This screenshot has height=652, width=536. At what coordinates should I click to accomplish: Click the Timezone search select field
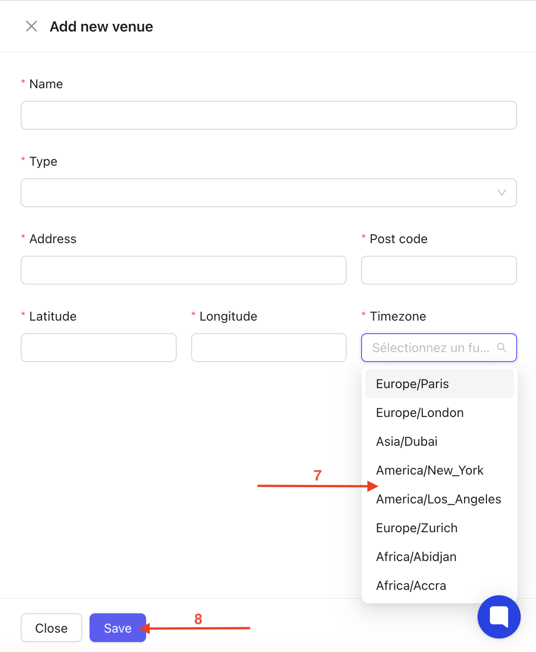(430, 348)
